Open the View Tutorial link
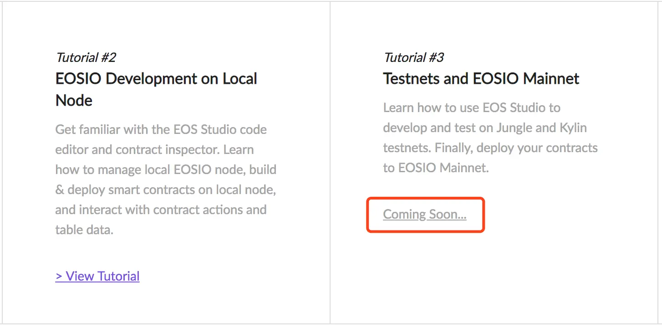Viewport: 662px width, 328px height. pos(97,276)
